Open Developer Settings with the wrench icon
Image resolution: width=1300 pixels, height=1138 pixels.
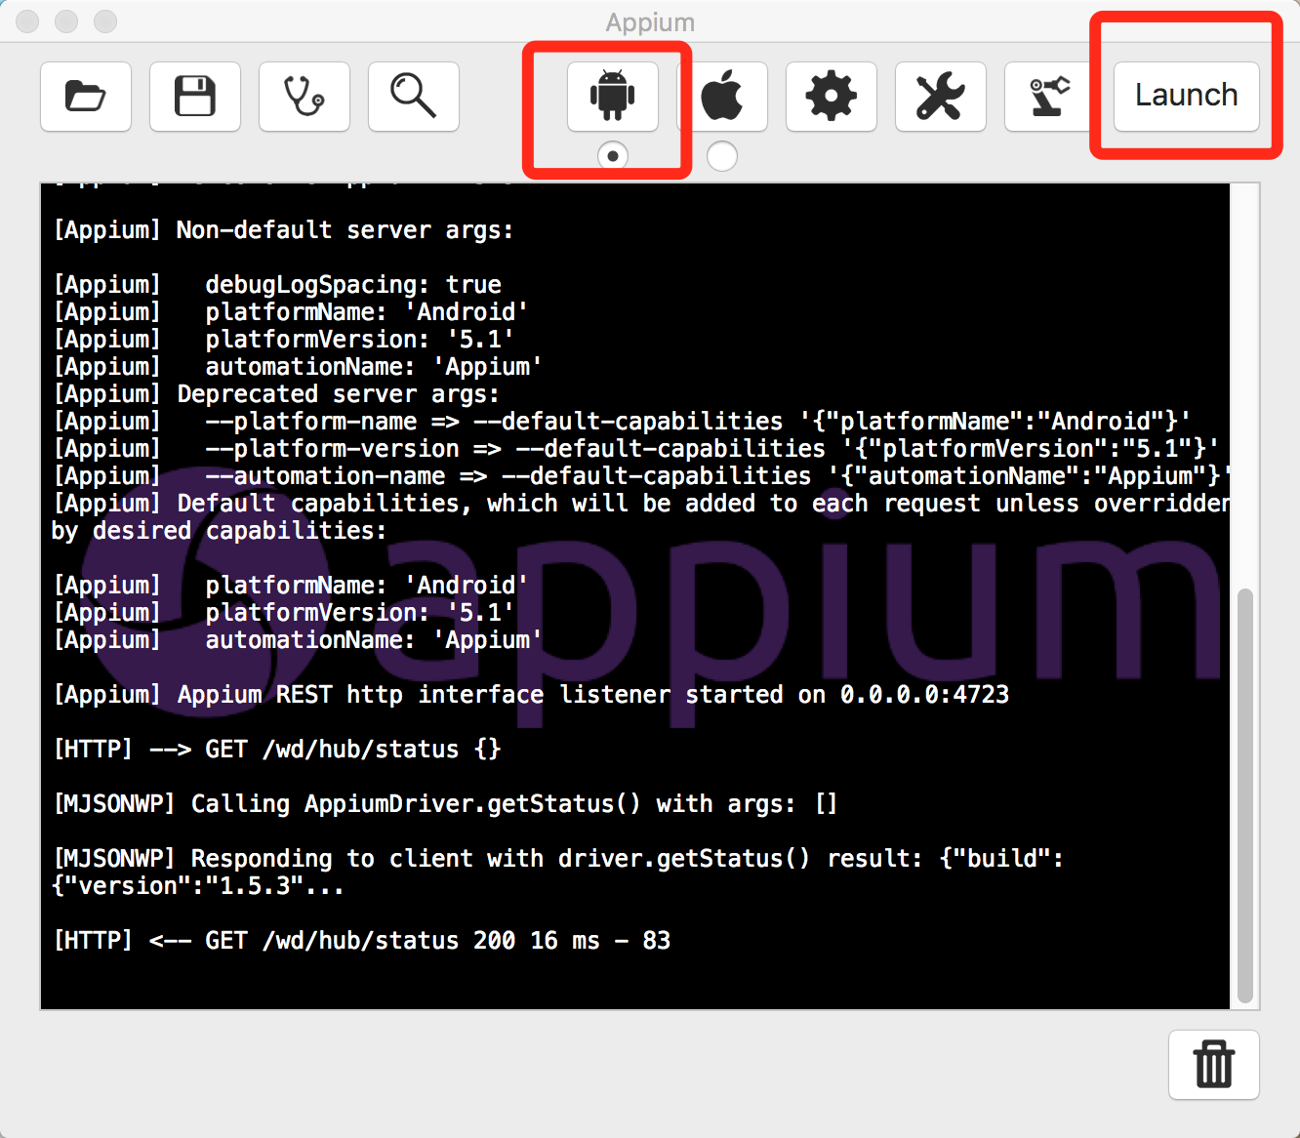[x=941, y=97]
